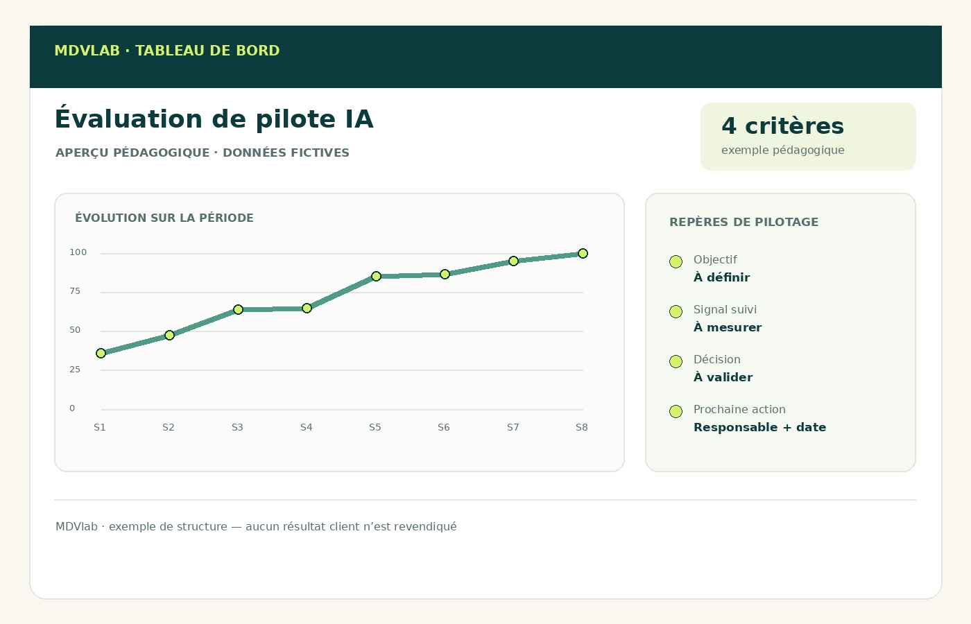
Task: Click the x-axis label "S5"
Action: coord(375,427)
